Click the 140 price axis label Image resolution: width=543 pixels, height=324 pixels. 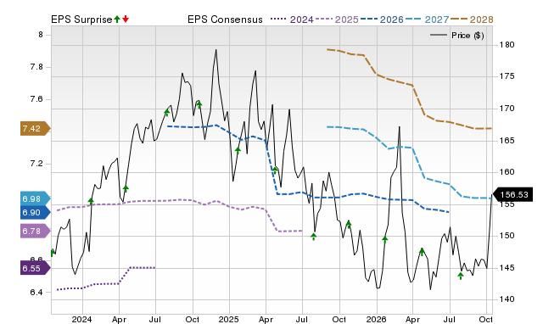(507, 299)
